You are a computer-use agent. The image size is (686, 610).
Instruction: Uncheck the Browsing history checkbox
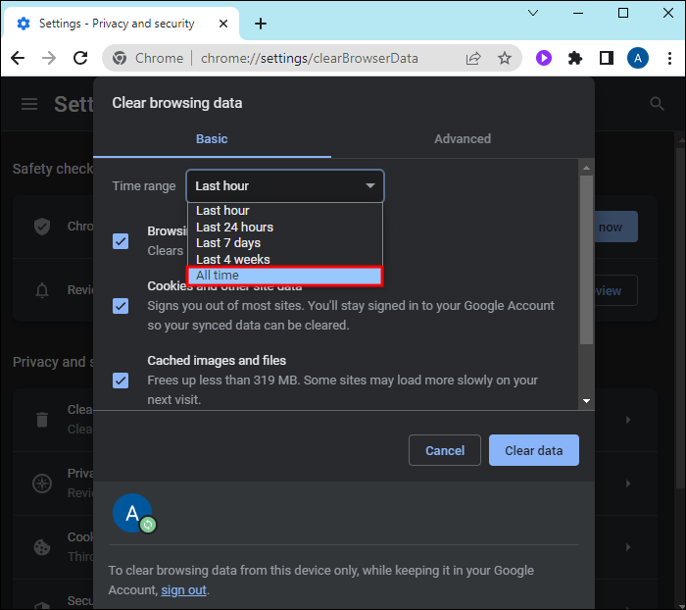(121, 240)
